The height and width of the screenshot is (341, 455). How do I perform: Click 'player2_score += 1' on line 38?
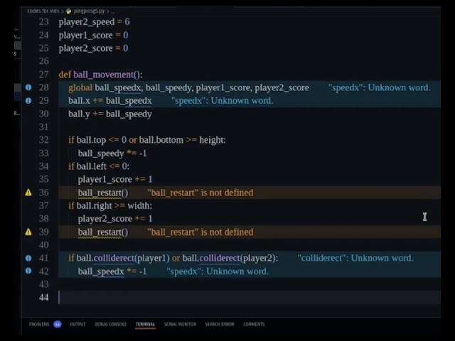coord(115,219)
